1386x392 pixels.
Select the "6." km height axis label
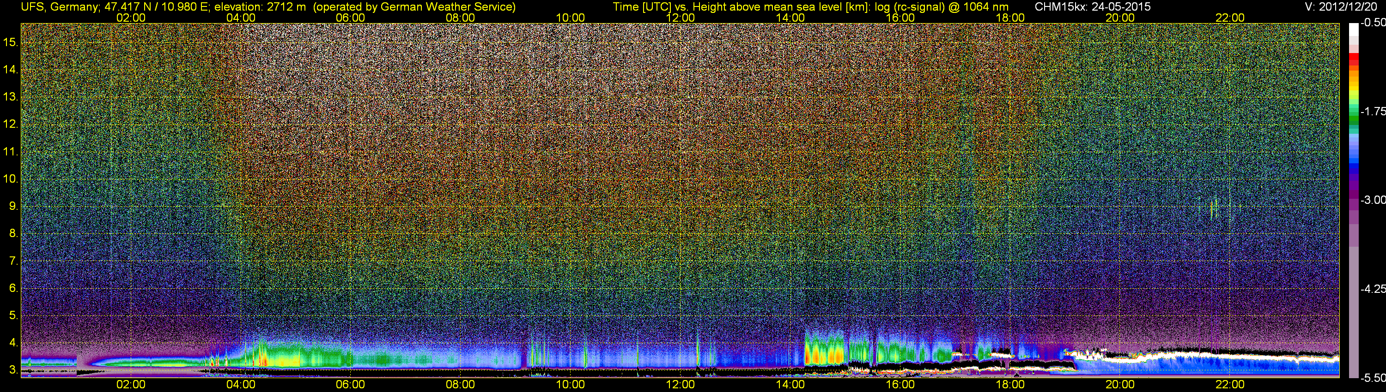tap(13, 288)
